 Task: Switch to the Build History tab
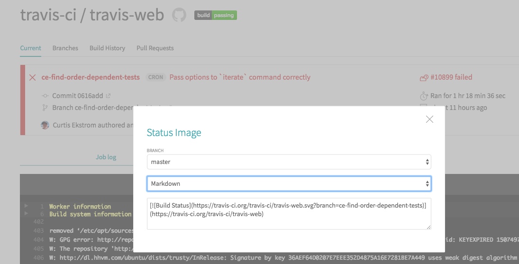point(107,48)
